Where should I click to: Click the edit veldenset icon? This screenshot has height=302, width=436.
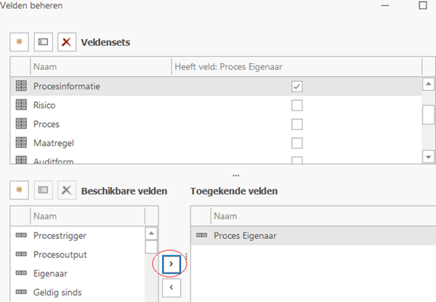44,42
